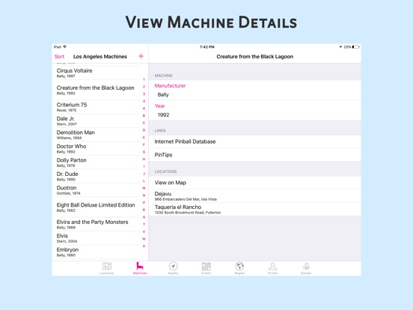Select the Machines tab icon
The image size is (413, 310).
click(140, 266)
